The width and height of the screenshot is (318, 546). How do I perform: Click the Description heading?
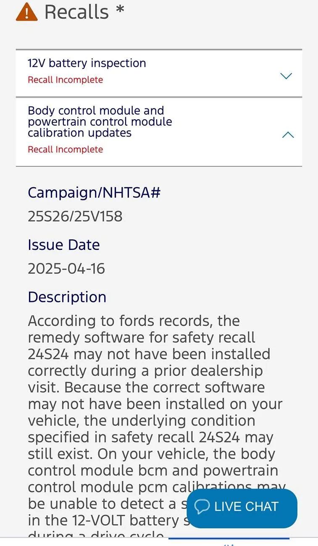click(67, 297)
